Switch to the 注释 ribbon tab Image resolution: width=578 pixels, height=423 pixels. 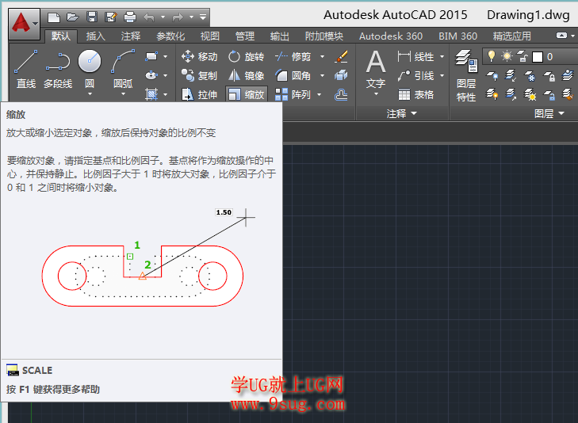131,36
